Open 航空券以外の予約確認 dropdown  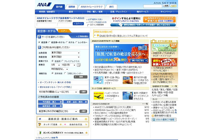(58, 111)
